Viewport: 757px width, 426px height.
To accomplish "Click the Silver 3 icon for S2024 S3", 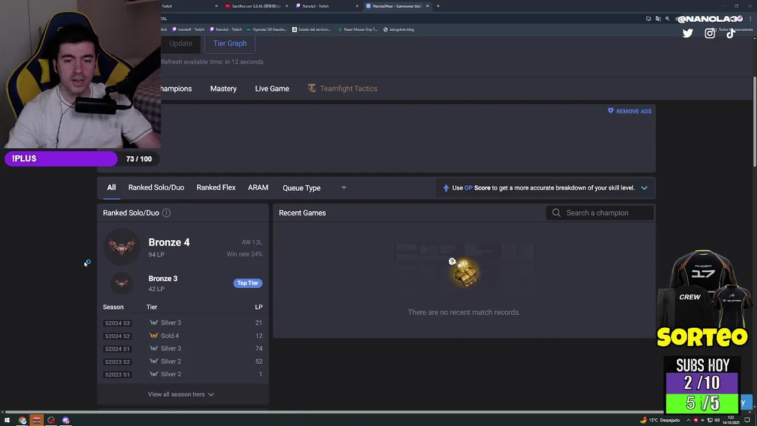I will click(154, 322).
